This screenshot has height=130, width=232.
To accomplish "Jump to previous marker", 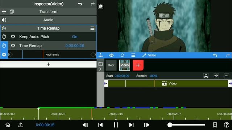I will pos(100,125).
